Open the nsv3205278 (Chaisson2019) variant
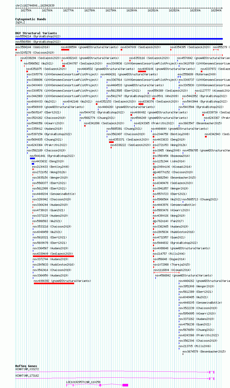Image resolution: width=230 pixels, height=388 pixels. click(x=35, y=53)
